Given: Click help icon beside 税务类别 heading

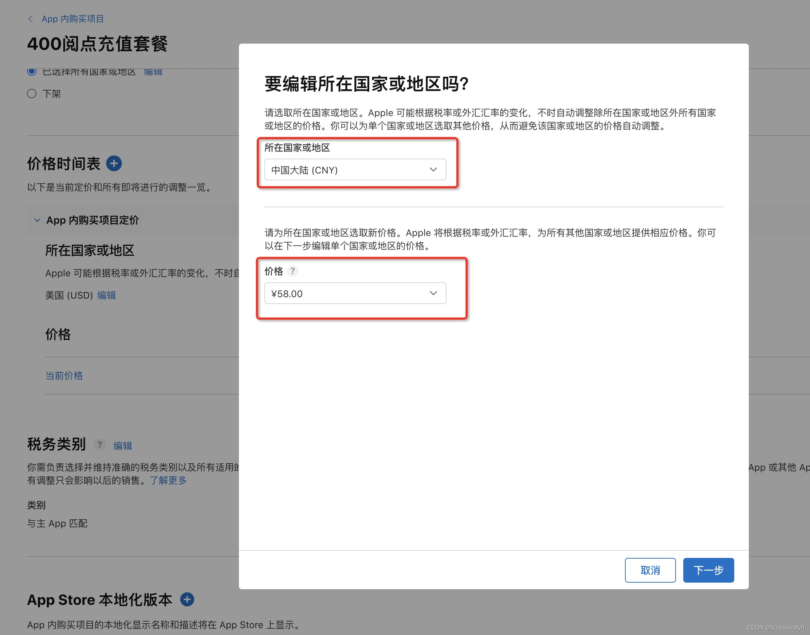Looking at the screenshot, I should [99, 445].
